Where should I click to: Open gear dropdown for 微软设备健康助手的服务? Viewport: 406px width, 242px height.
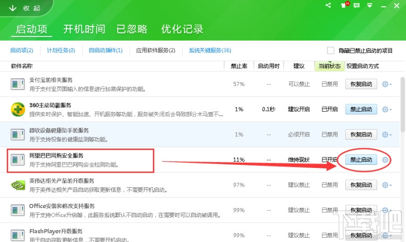[387, 135]
